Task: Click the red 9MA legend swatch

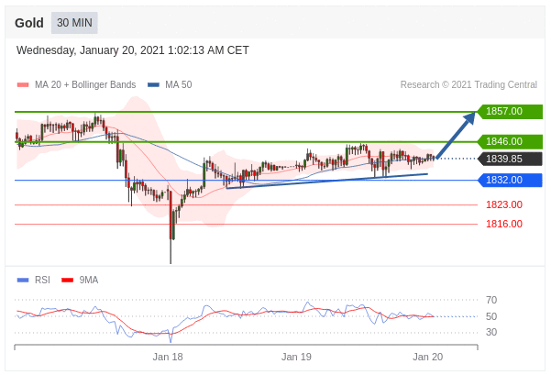Action: point(68,281)
